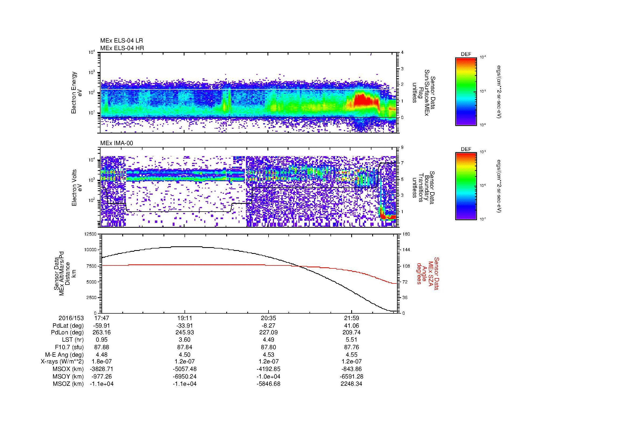Click the 'F10.7 (sfu)' row label
630x445 pixels.
pos(69,347)
